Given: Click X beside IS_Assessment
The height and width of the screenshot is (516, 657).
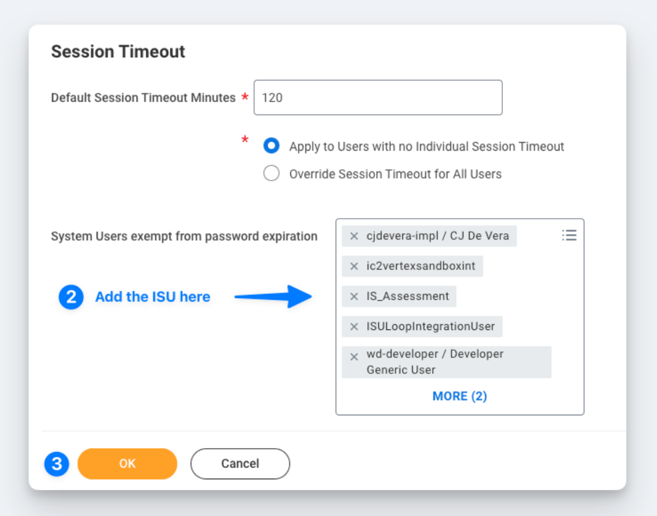Looking at the screenshot, I should 354,297.
